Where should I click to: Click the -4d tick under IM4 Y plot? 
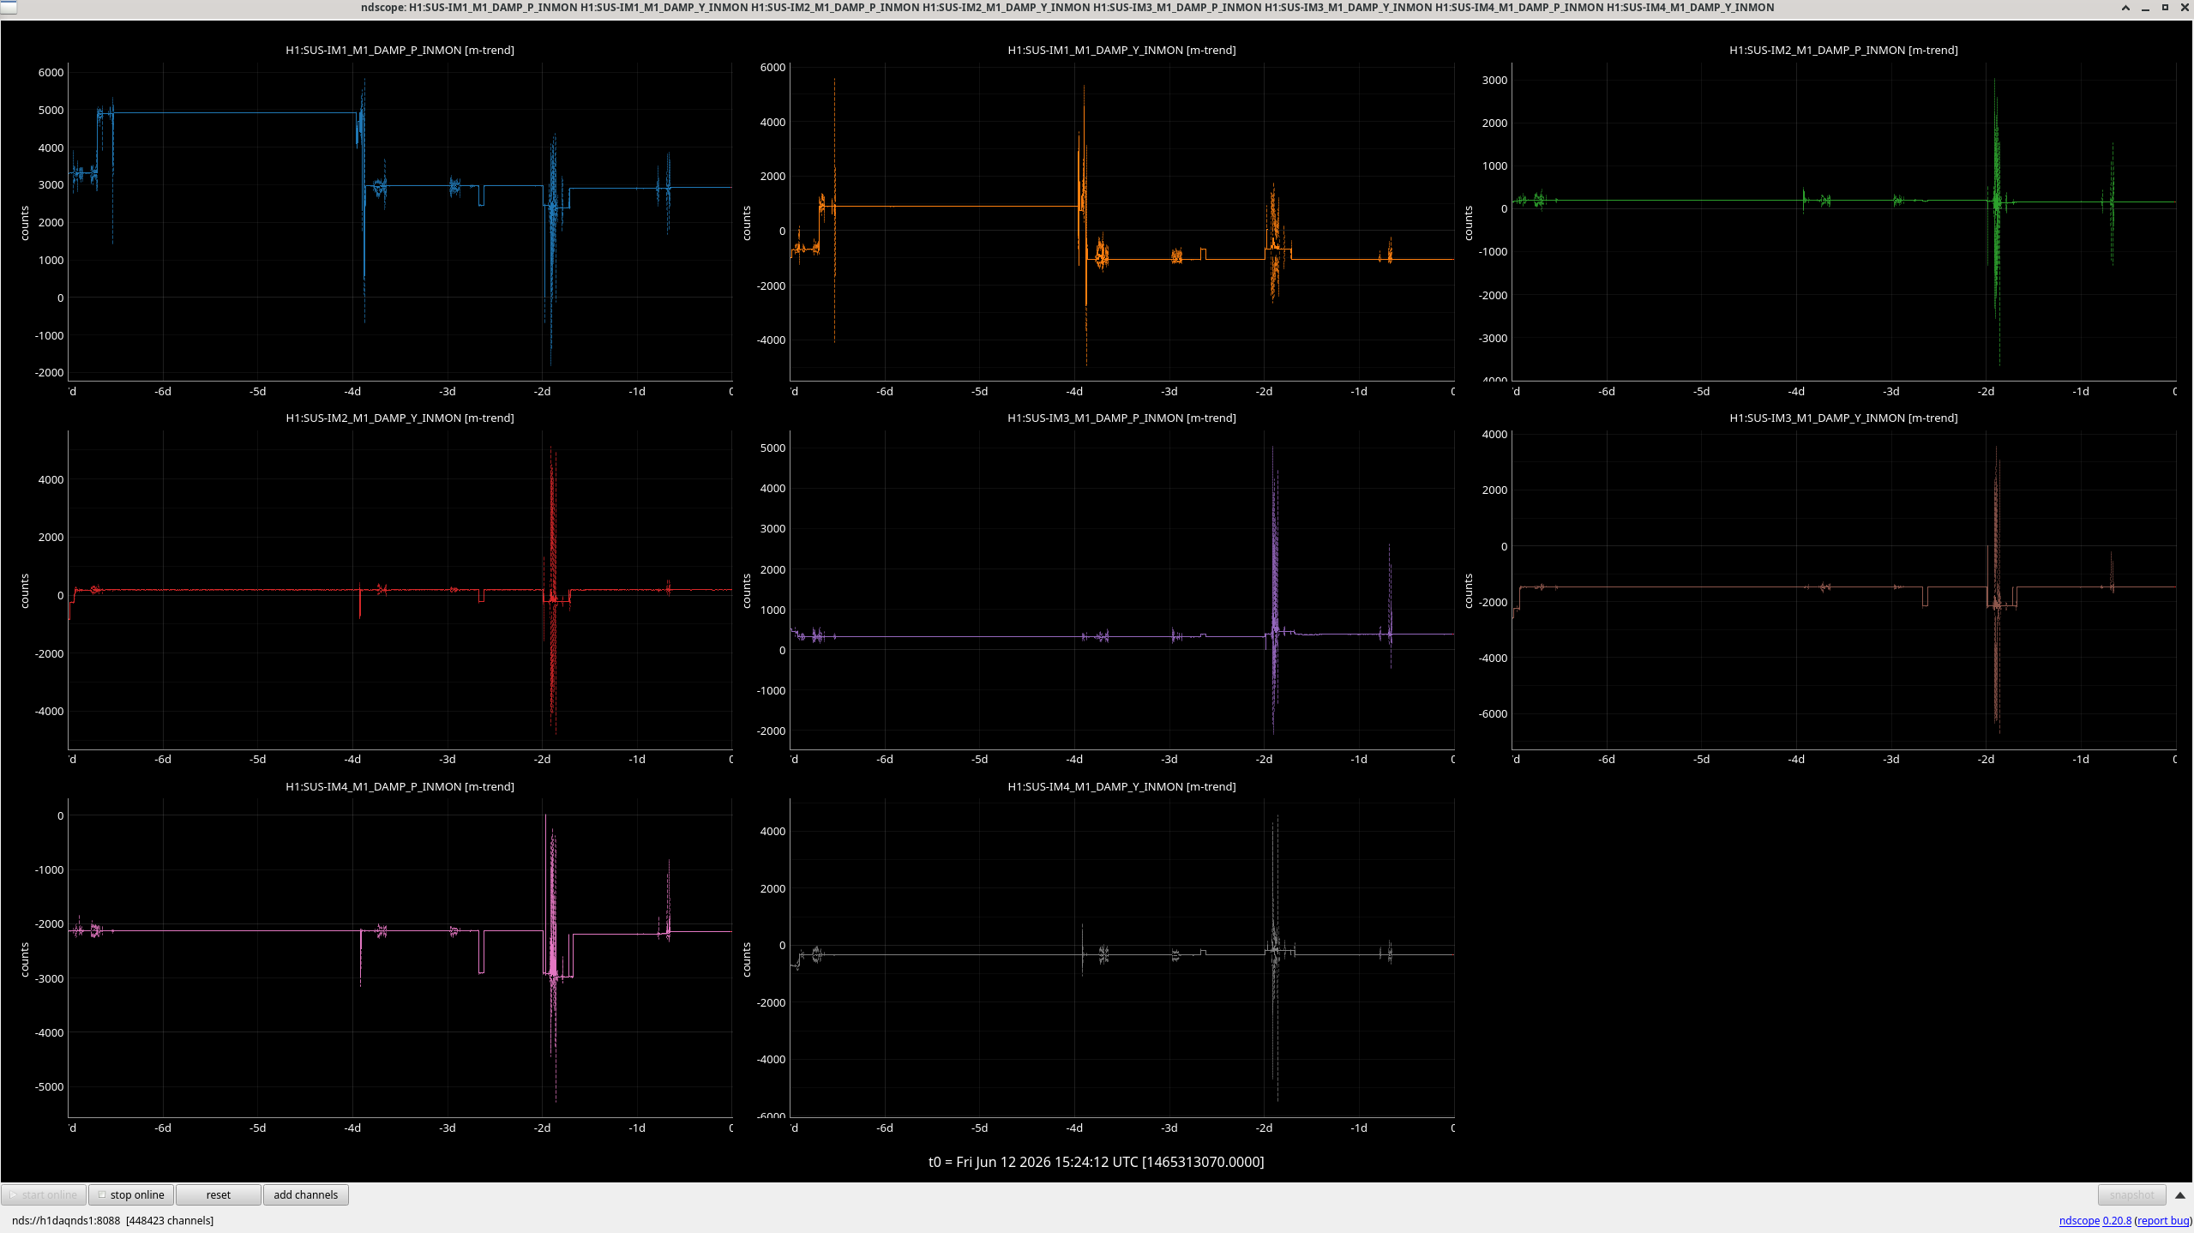coord(1074,1128)
